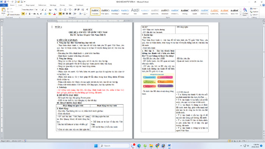Click the Change Styles button
The image size is (265, 149).
tap(245, 12)
